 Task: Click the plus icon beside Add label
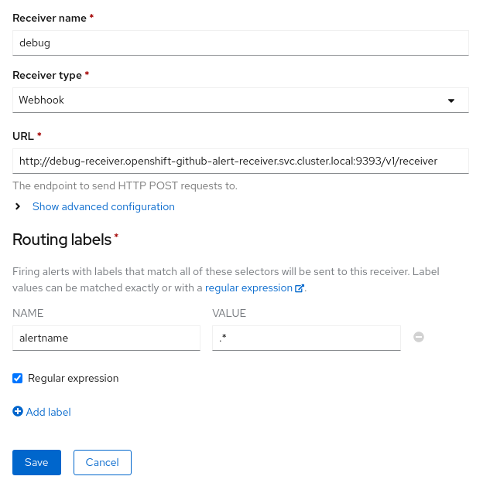[x=18, y=412]
